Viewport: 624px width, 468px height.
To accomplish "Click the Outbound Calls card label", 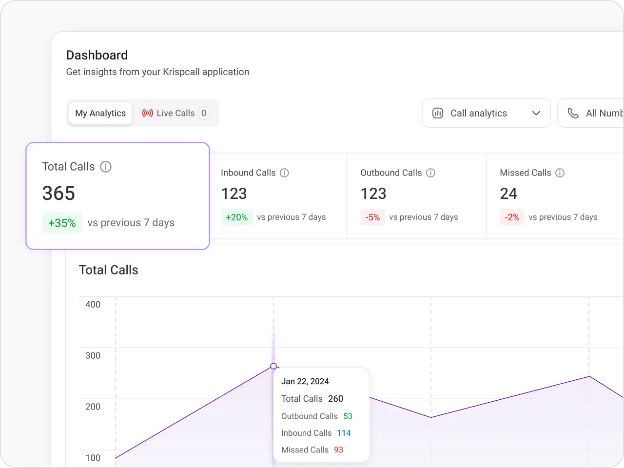I will (391, 173).
